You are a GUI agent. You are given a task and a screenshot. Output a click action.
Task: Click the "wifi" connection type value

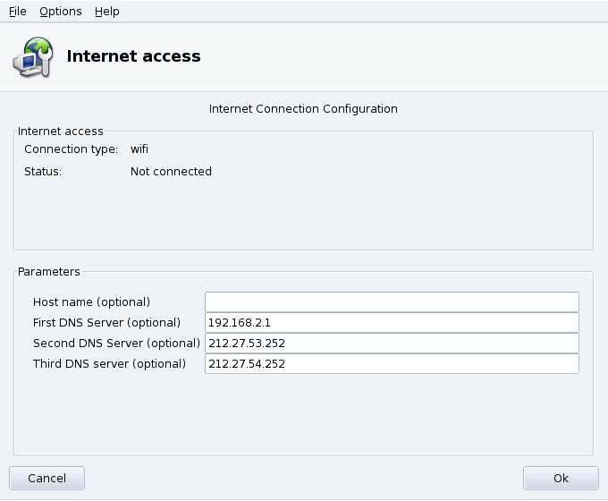point(139,149)
